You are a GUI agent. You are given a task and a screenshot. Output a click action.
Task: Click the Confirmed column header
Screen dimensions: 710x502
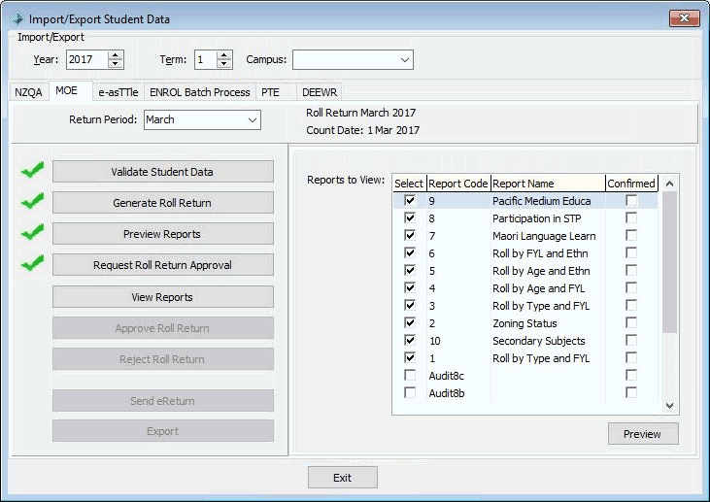(x=631, y=184)
